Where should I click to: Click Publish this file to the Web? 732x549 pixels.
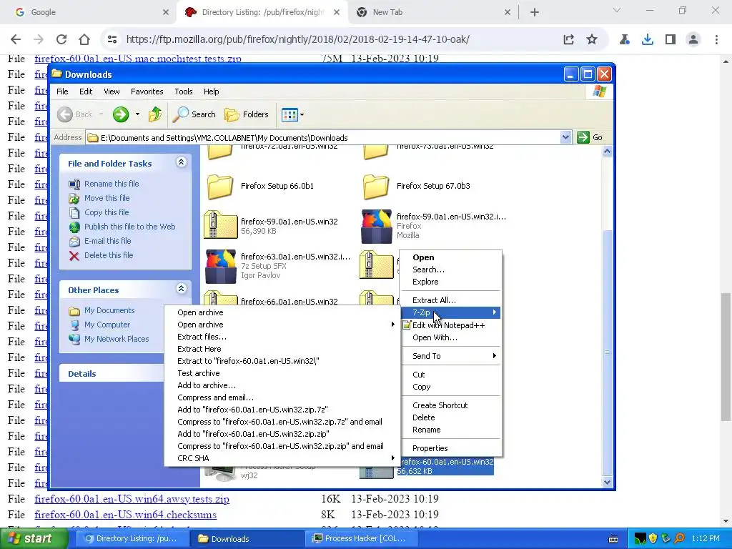tap(130, 227)
